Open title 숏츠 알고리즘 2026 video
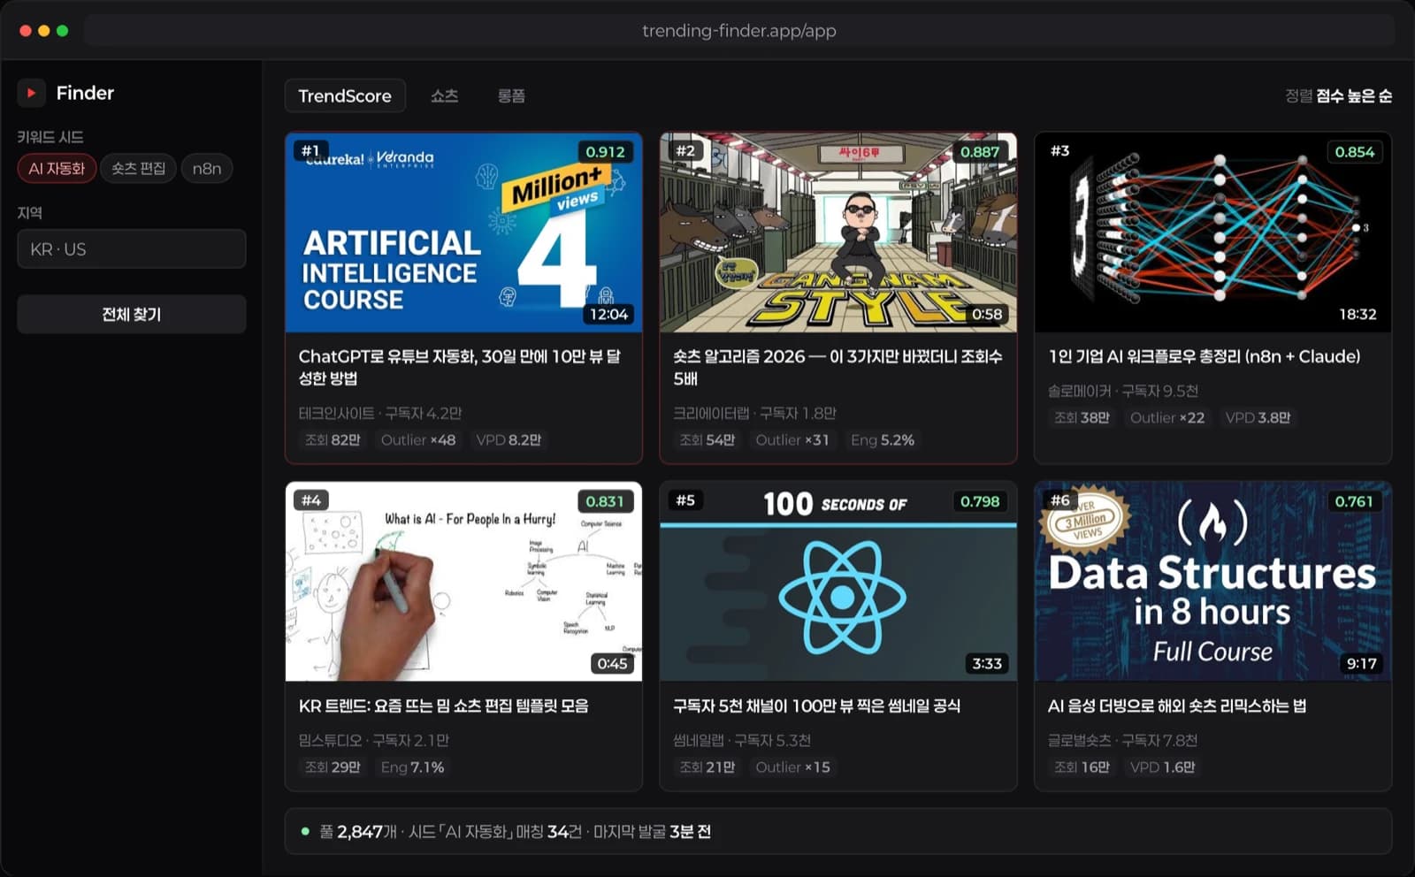The image size is (1415, 877). pyautogui.click(x=838, y=367)
